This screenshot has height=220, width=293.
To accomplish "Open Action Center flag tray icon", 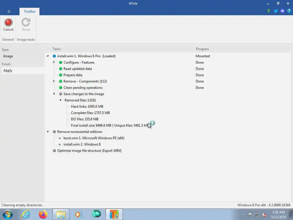I will point(250,214).
